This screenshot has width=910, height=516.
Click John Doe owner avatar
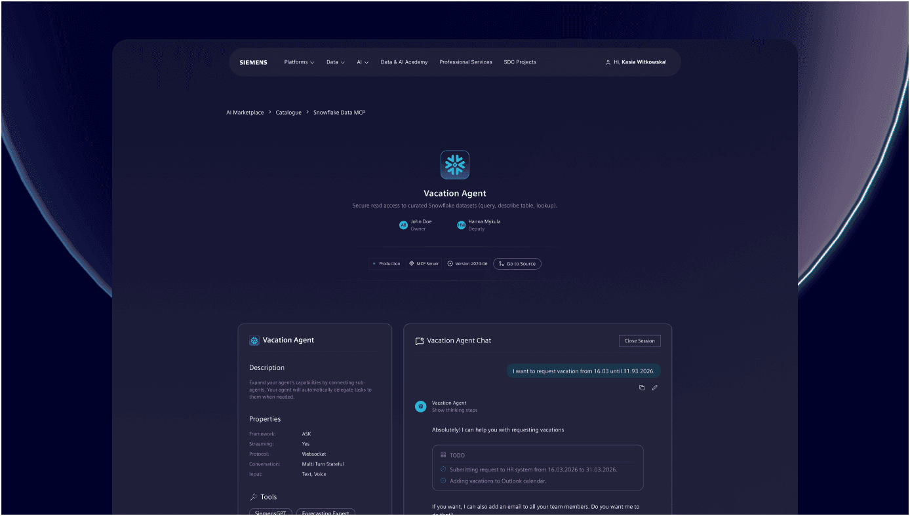(404, 225)
